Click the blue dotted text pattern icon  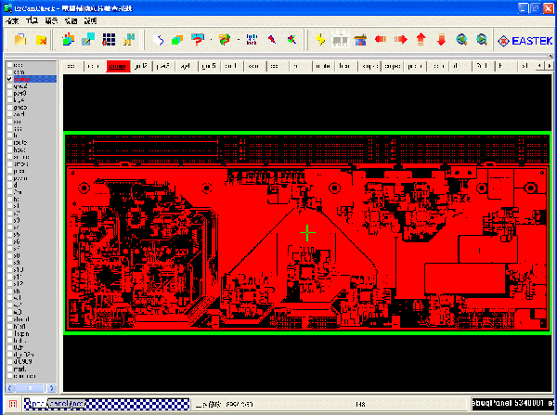pos(252,39)
